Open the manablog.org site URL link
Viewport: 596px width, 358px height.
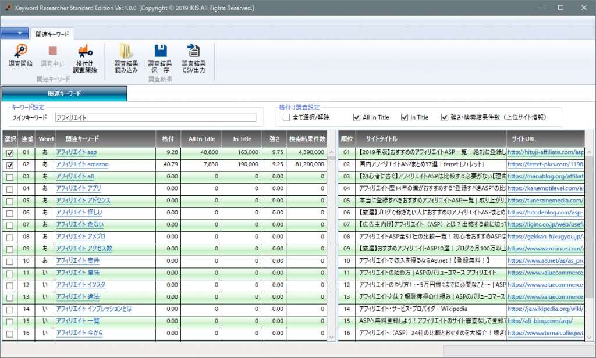(545, 177)
